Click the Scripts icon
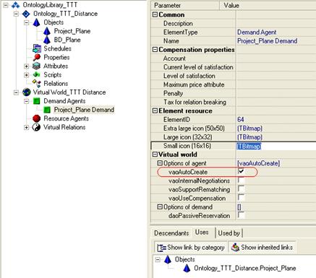Viewport: 316px width, 278px height. coord(36,74)
